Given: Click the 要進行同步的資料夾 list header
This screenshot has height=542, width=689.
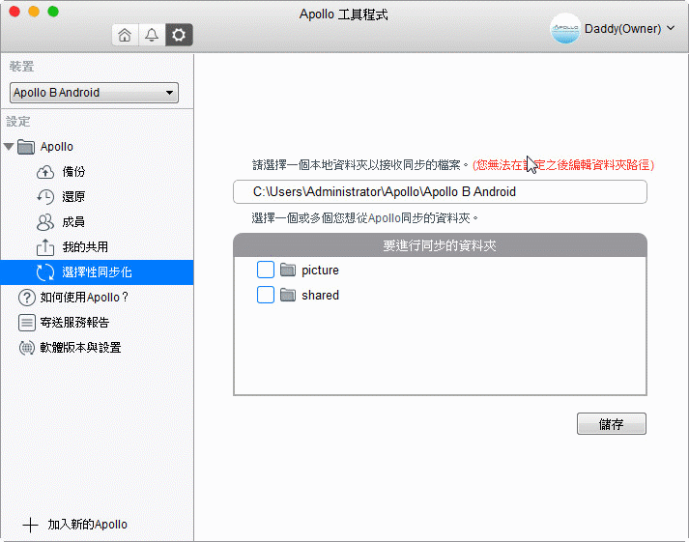Looking at the screenshot, I should 440,245.
